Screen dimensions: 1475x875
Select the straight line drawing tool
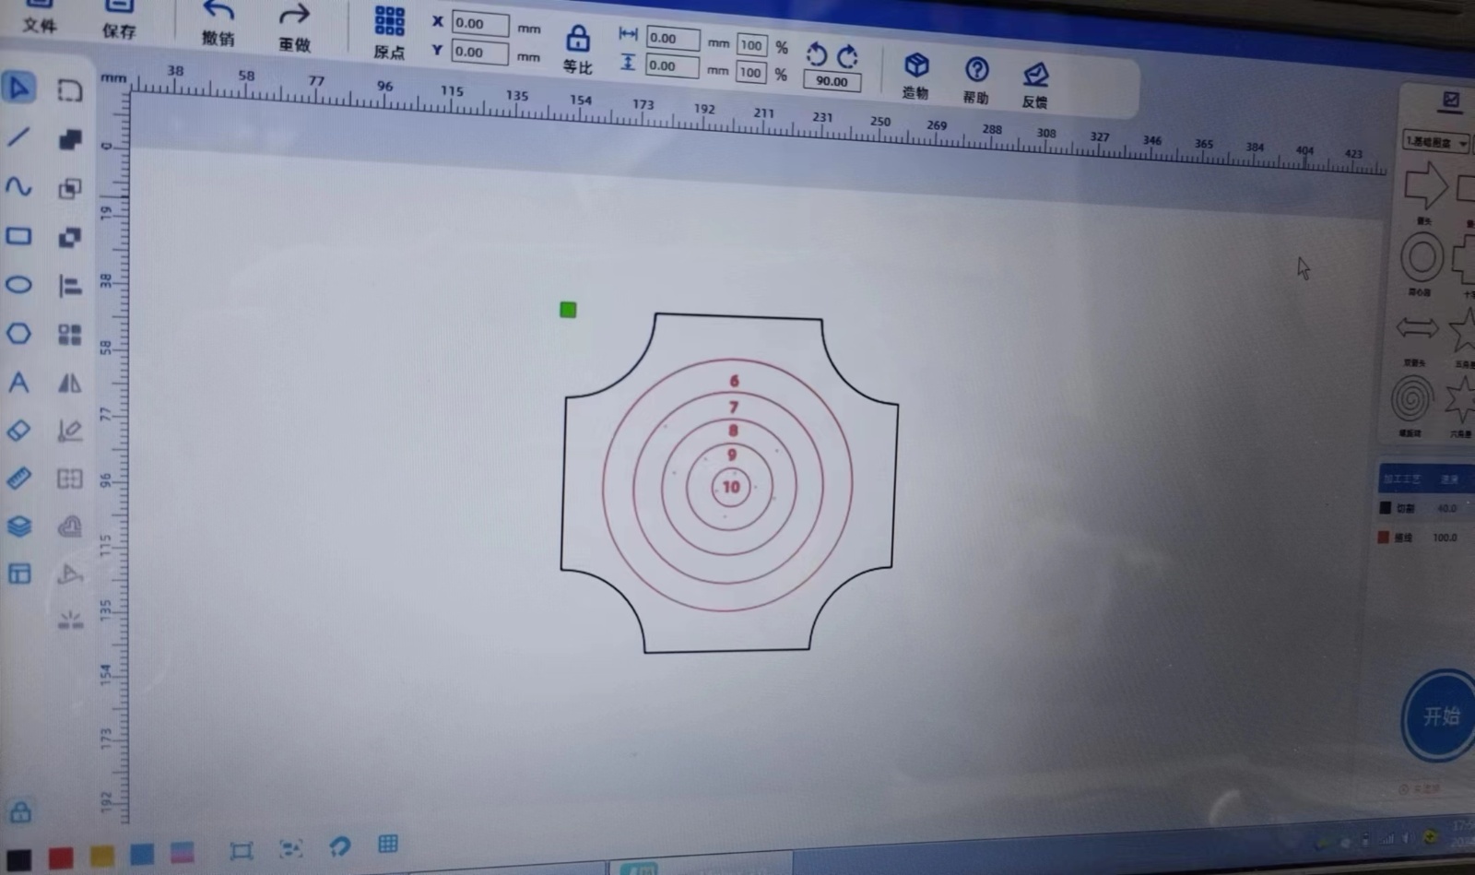[x=18, y=137]
